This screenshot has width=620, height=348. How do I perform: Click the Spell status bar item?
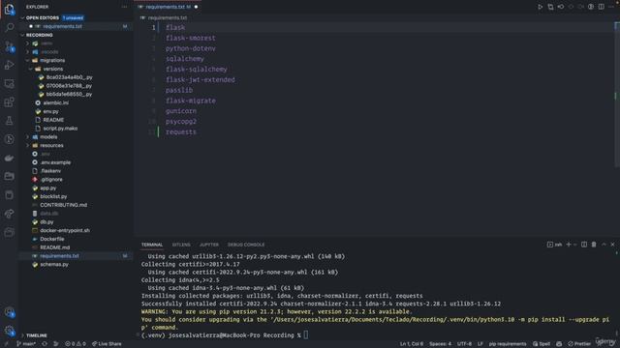click(542, 344)
